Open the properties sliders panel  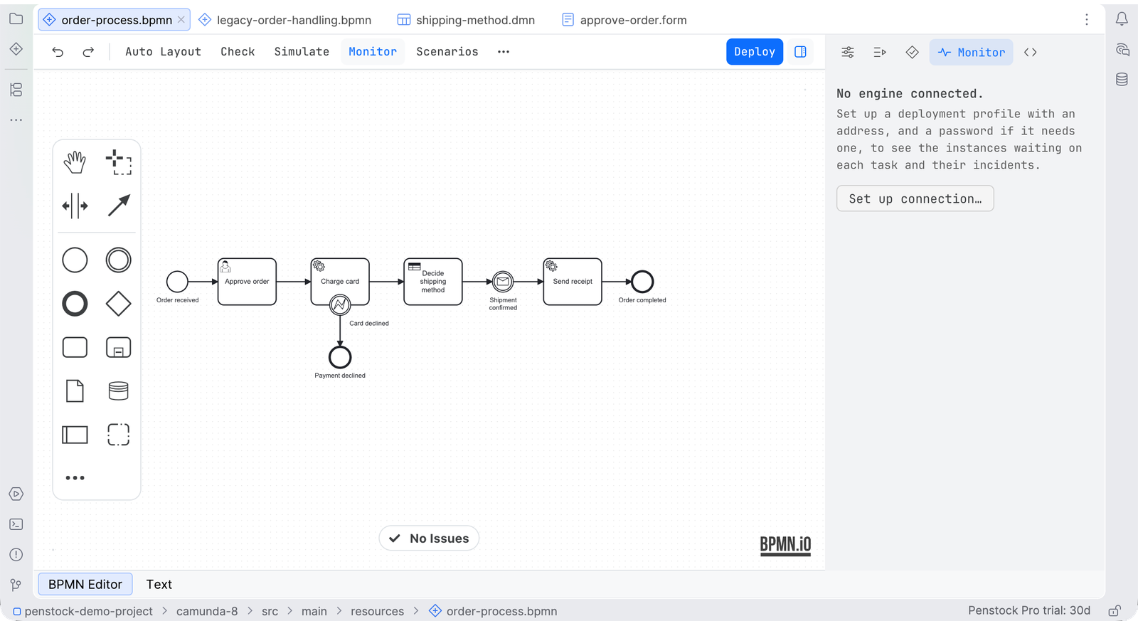click(848, 53)
